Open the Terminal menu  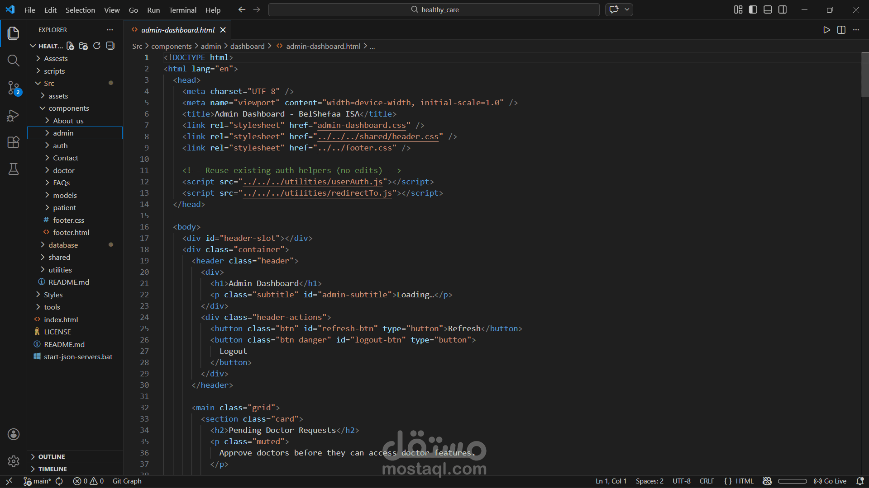pyautogui.click(x=182, y=10)
